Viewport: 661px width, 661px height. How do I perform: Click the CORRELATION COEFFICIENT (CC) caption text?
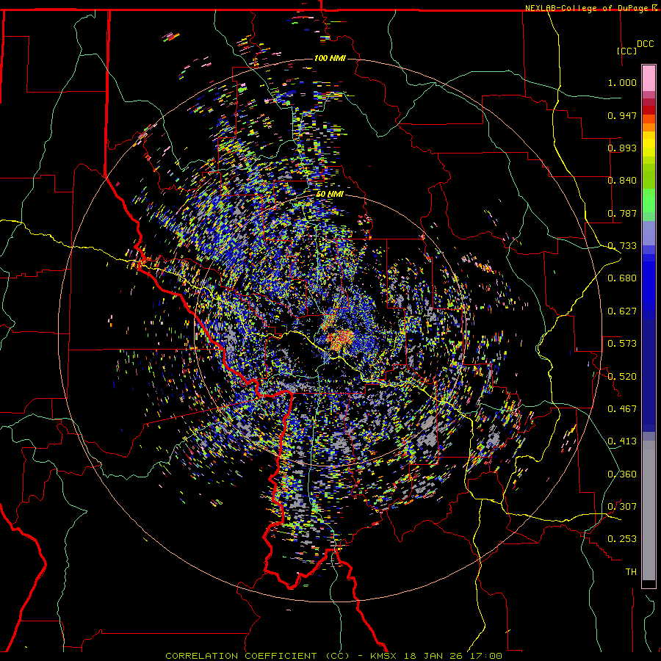click(x=258, y=656)
